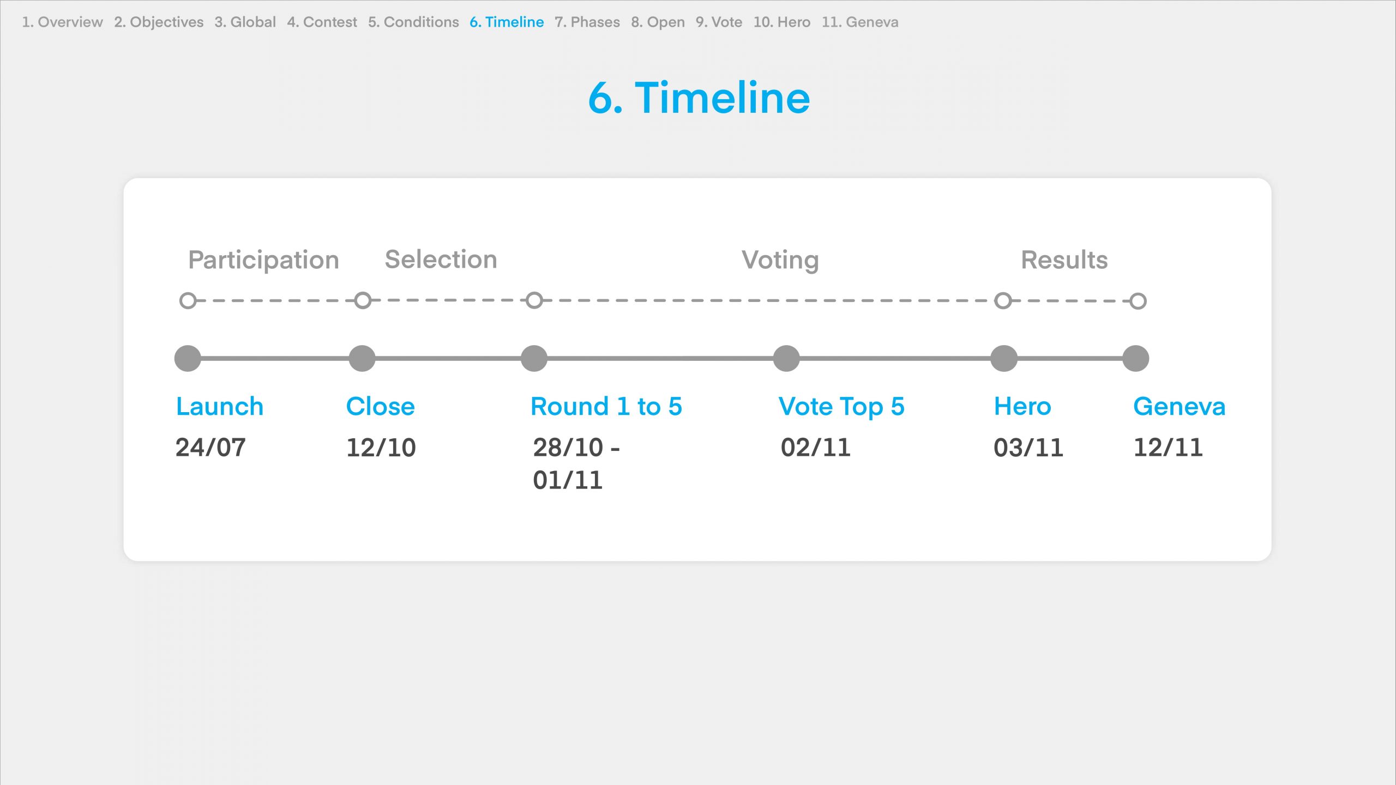Image resolution: width=1396 pixels, height=785 pixels.
Task: Click the Vote Top 5 label
Action: pyautogui.click(x=841, y=406)
